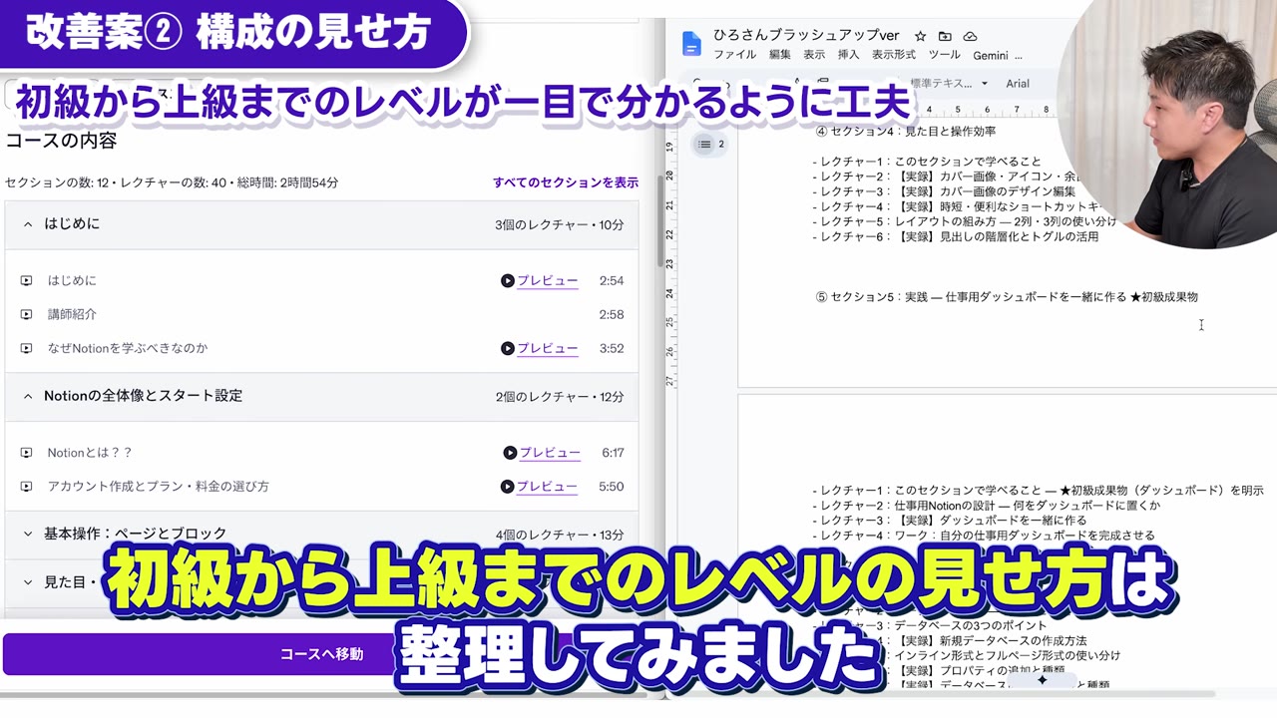
Task: Click the インライン形式とフルページ形式の使い分け line
Action: 1007,655
